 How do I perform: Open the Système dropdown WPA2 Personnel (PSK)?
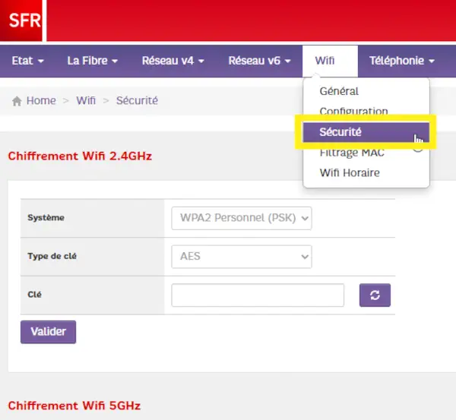pos(242,218)
